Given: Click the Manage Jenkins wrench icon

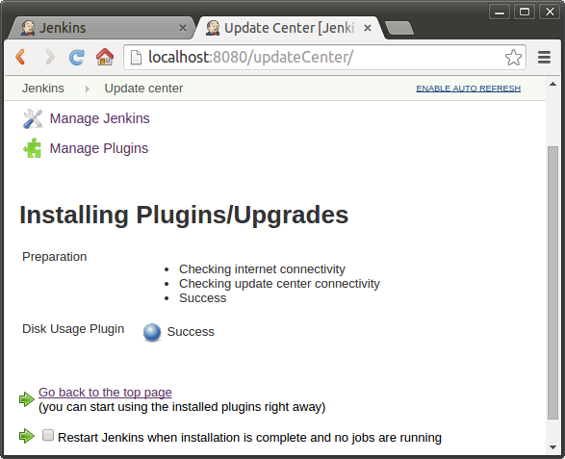Looking at the screenshot, I should (x=33, y=118).
